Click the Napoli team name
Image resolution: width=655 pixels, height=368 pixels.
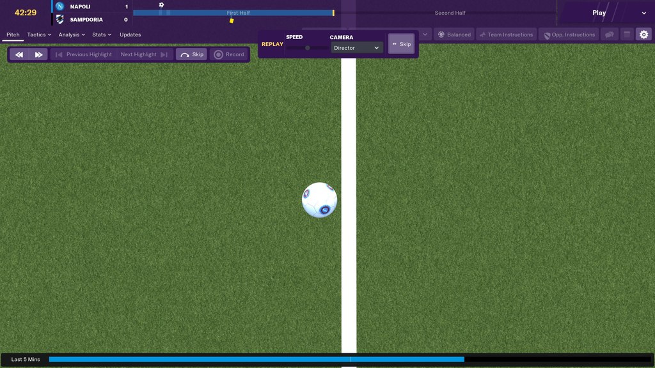pos(80,6)
